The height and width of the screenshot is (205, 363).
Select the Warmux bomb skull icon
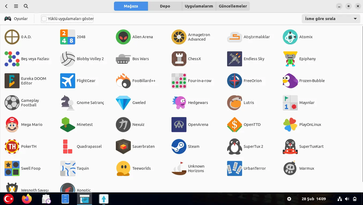pyautogui.click(x=290, y=168)
